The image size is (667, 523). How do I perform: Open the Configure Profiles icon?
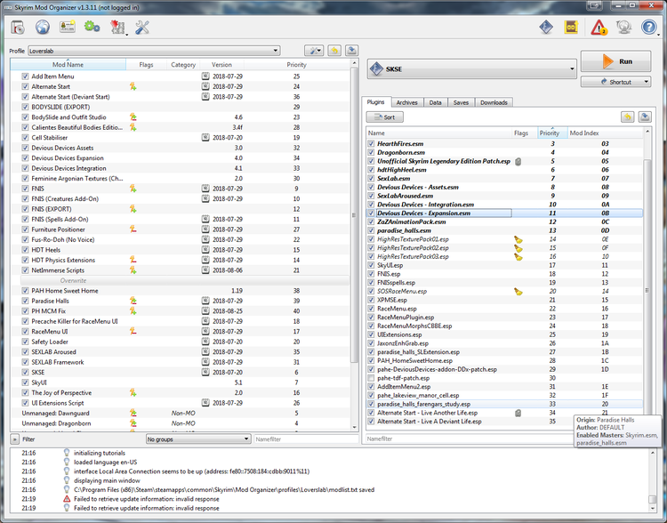click(x=68, y=28)
